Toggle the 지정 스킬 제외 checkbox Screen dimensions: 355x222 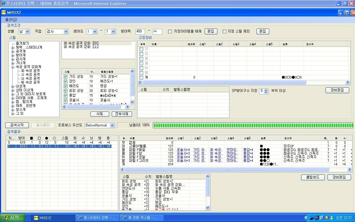224,31
